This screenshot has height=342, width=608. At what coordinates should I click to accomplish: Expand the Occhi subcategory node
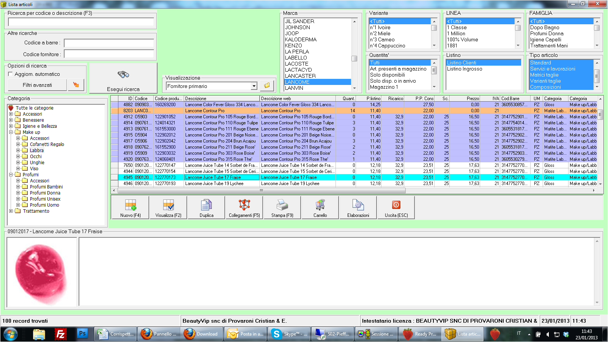(x=18, y=156)
